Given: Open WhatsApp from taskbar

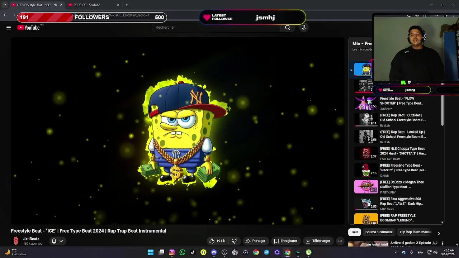Looking at the screenshot, I should point(182,252).
